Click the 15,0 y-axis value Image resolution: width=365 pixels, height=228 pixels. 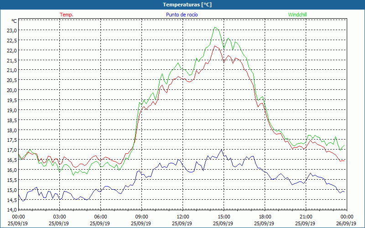coord(12,190)
